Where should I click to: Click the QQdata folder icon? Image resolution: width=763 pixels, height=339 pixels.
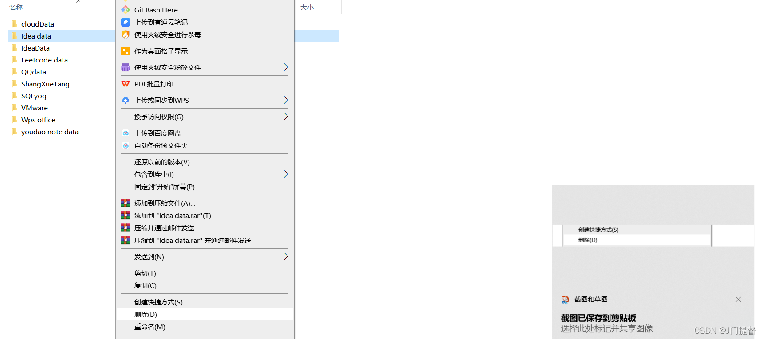(14, 71)
